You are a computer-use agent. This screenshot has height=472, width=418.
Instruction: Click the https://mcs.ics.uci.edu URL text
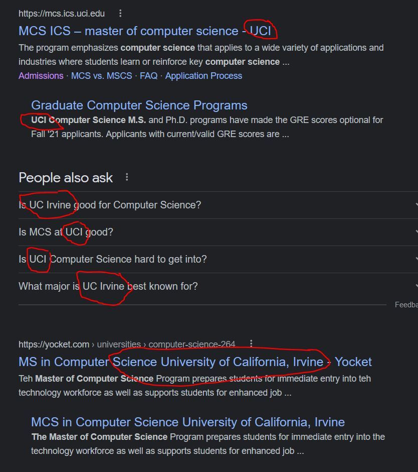62,13
